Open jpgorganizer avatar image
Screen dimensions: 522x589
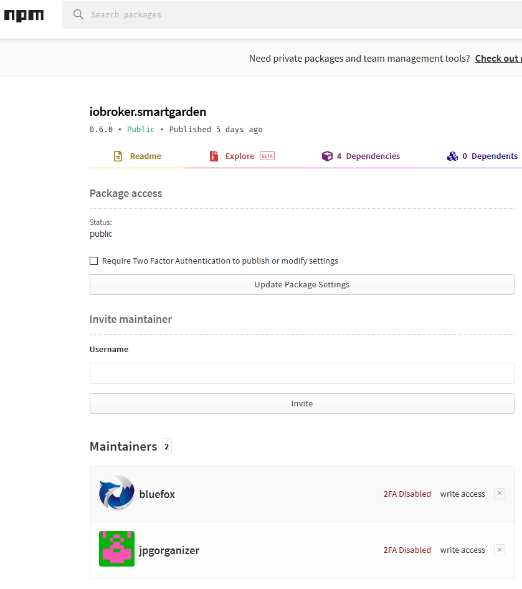[116, 549]
